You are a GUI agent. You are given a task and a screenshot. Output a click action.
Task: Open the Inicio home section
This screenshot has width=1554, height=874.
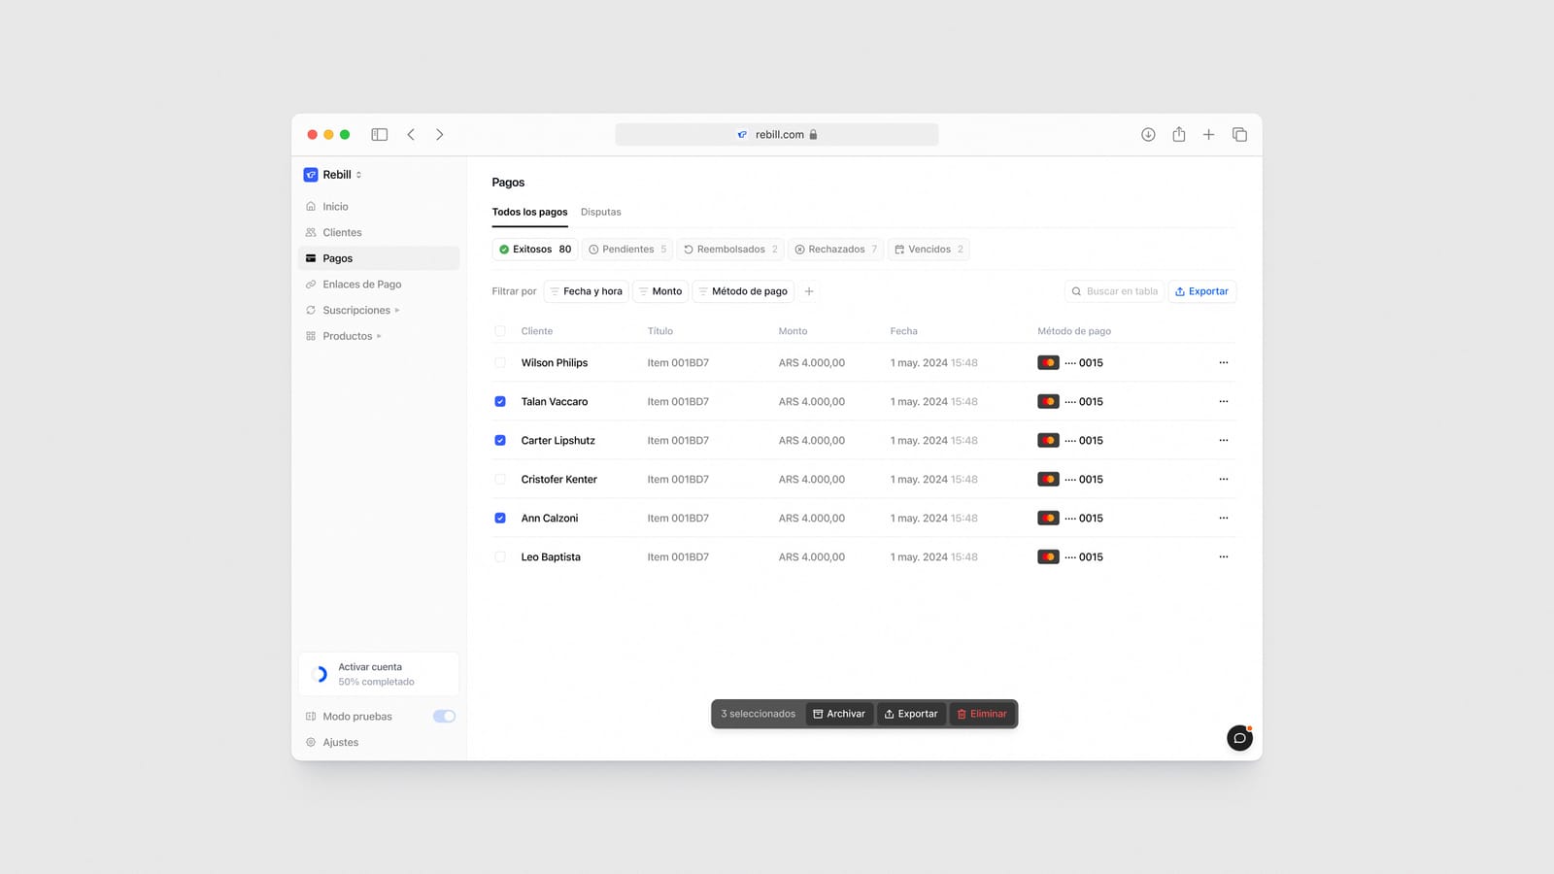tap(334, 206)
